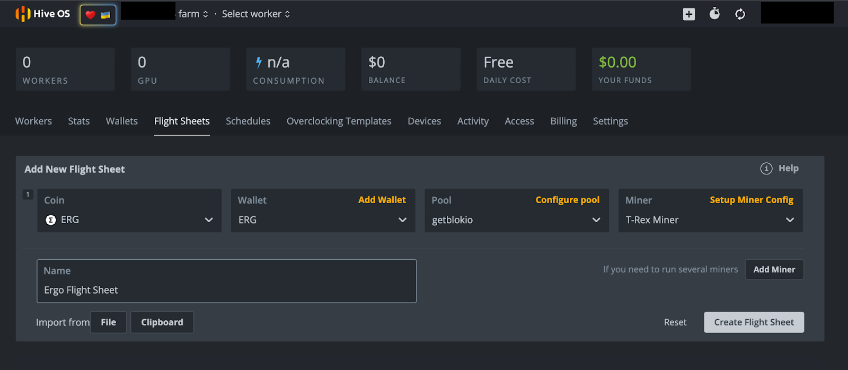This screenshot has width=848, height=370.
Task: Import flight sheet from File
Action: click(x=109, y=322)
